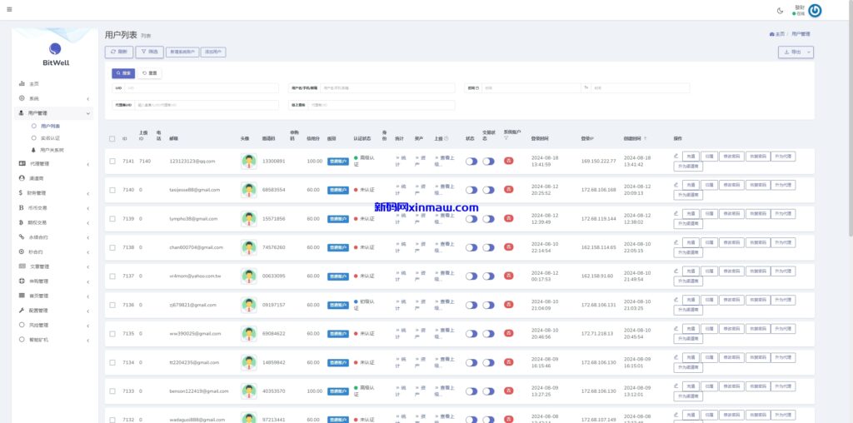Click the blue 搜索 search button
853x423 pixels.
[123, 73]
